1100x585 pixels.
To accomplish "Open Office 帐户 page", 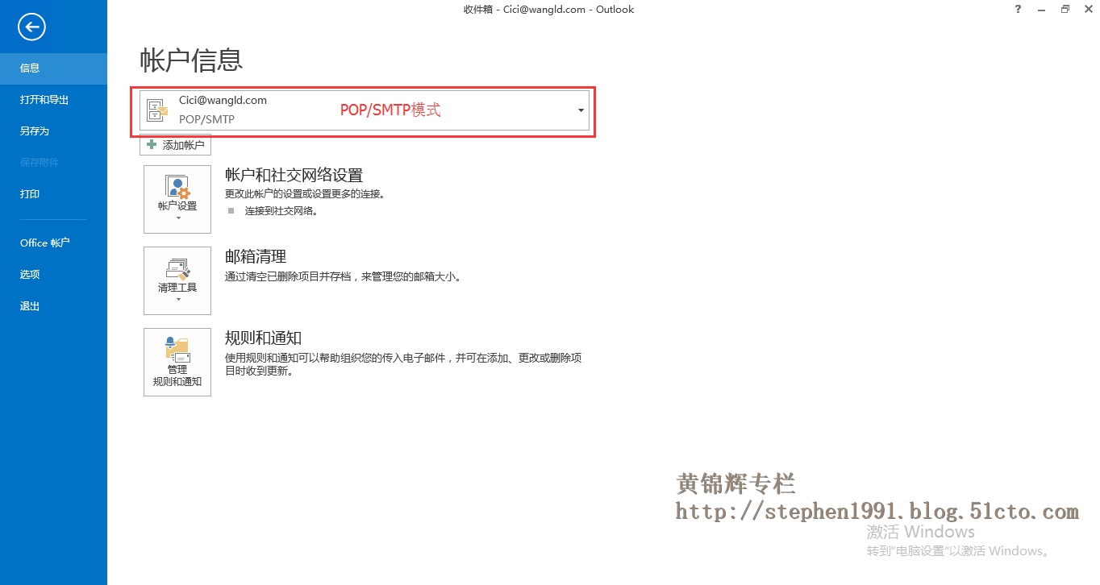I will point(53,243).
